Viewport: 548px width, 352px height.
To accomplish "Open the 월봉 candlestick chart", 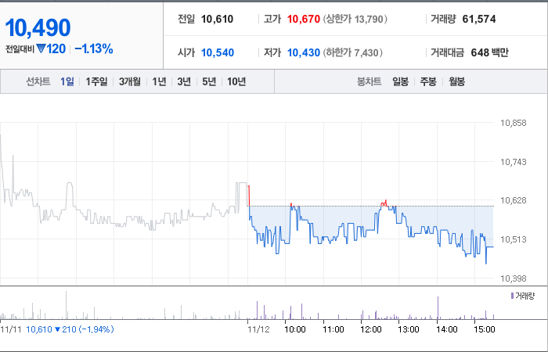I will click(456, 81).
